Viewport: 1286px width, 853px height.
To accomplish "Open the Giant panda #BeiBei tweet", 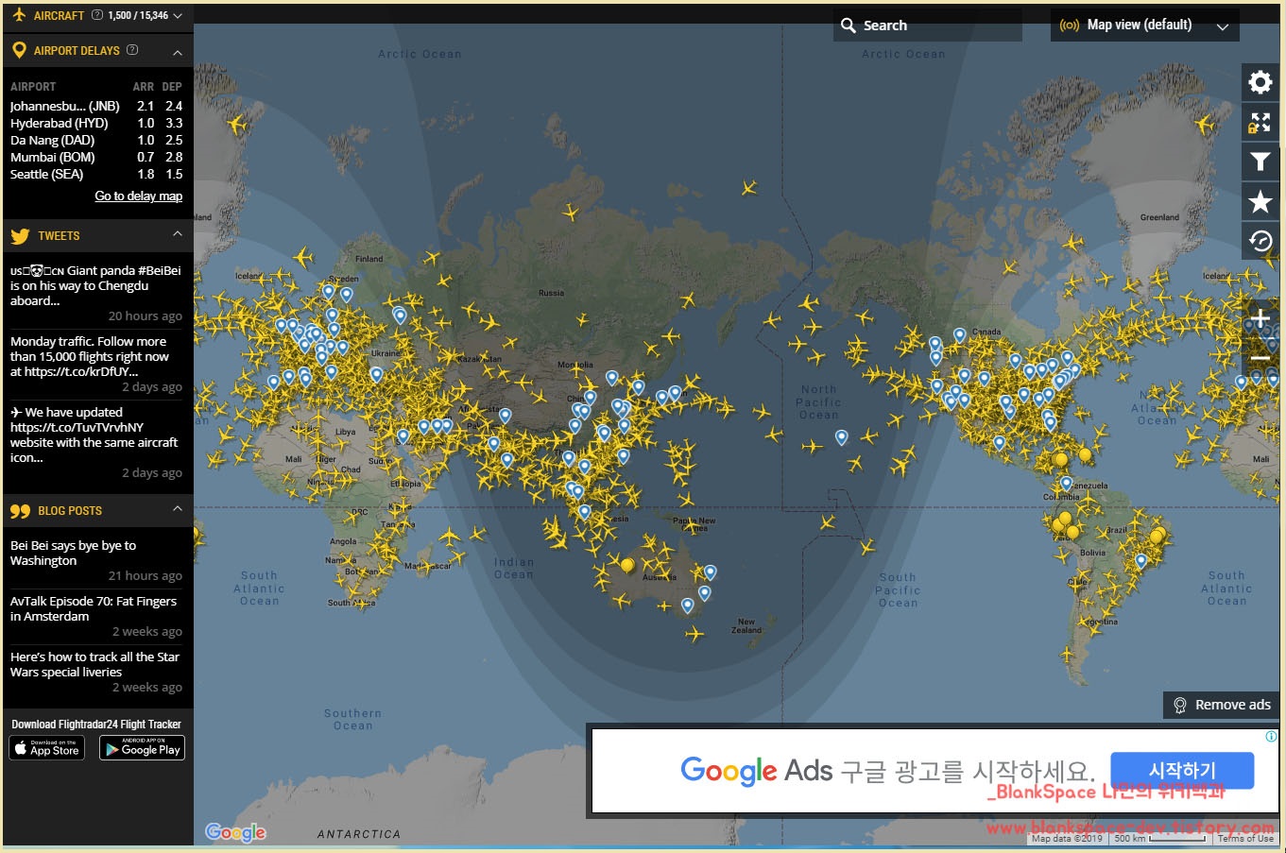I will 95,285.
